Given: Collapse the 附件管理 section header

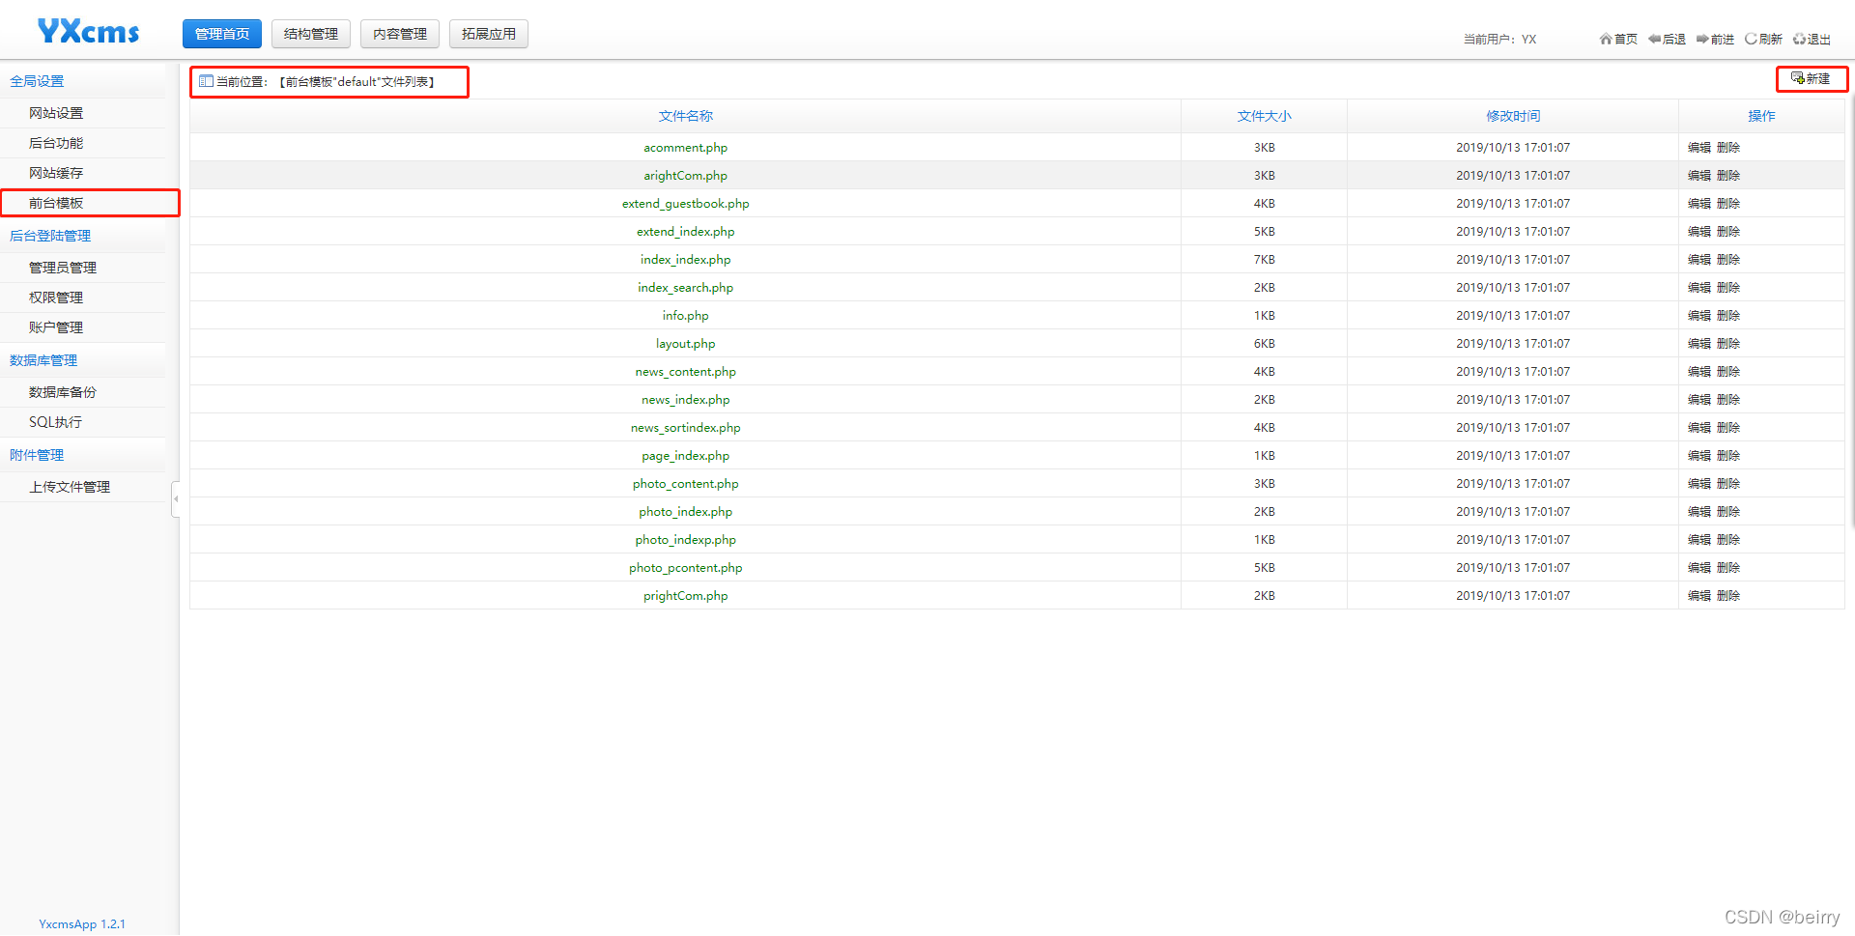Looking at the screenshot, I should point(37,456).
